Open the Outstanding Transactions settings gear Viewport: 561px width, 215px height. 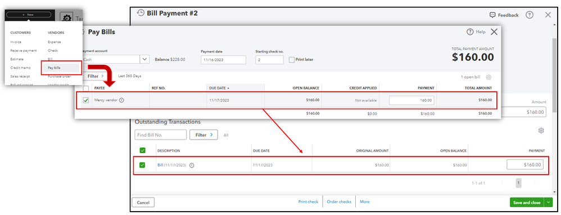point(541,131)
